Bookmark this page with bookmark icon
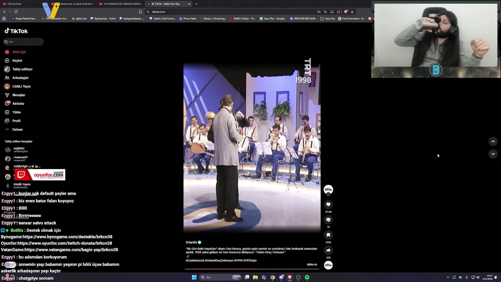Image resolution: width=501 pixels, height=282 pixels. point(140,12)
